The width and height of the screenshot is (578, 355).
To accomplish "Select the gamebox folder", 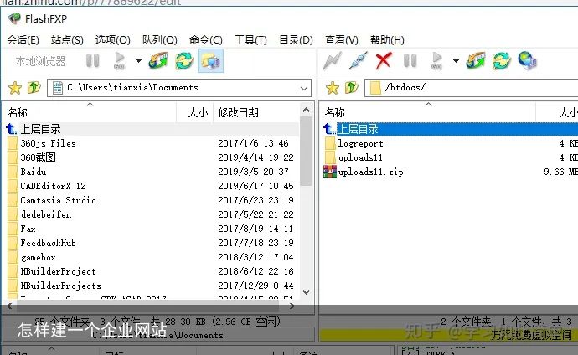I will [151, 257].
